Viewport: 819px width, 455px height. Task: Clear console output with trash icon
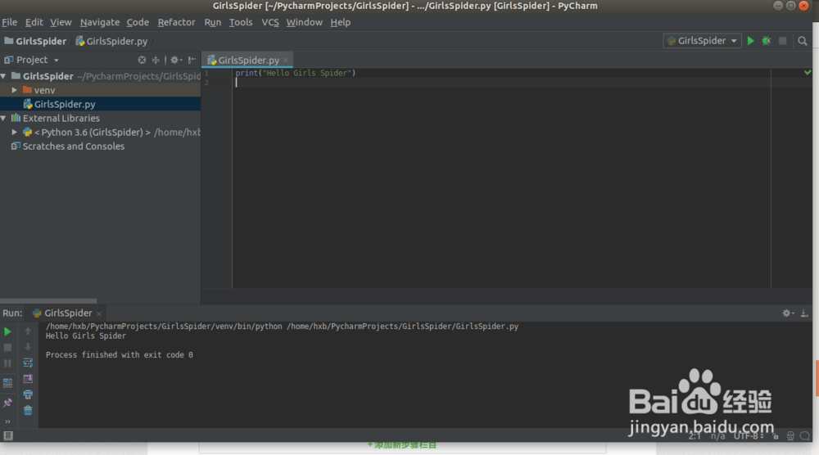pos(28,410)
